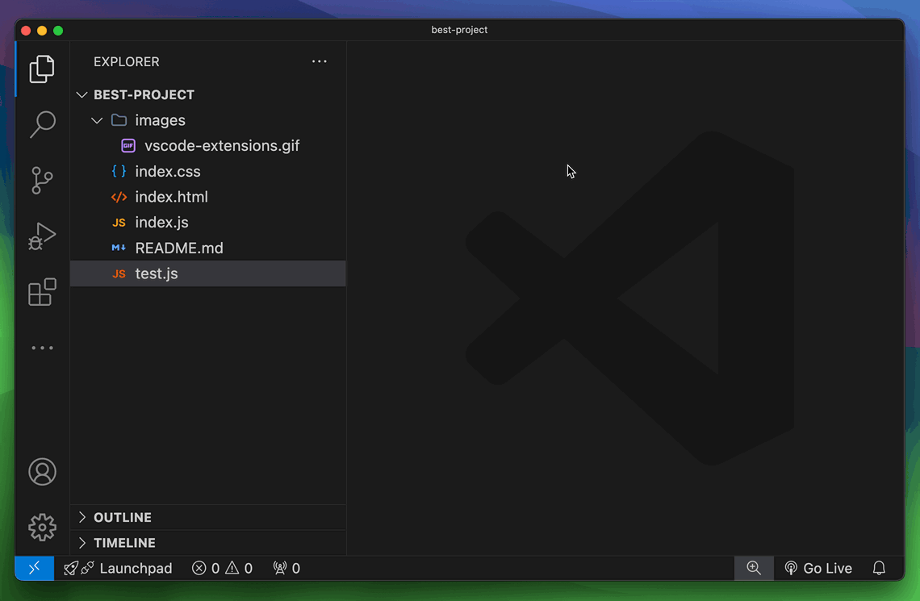Open the index.css file
920x601 pixels.
(x=208, y=172)
